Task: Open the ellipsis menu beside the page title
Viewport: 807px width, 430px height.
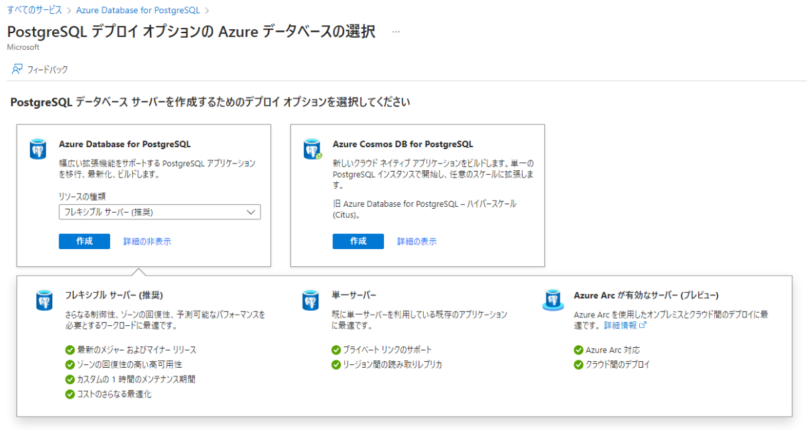Action: coord(396,32)
